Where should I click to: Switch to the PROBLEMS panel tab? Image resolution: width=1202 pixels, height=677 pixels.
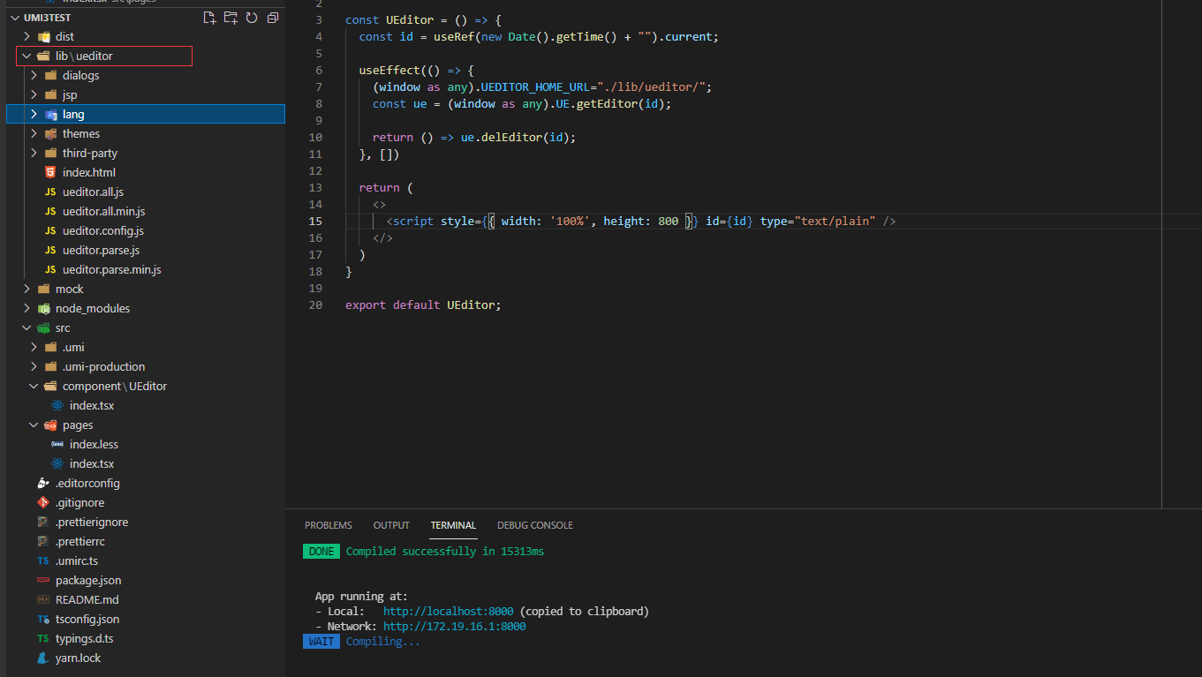pyautogui.click(x=329, y=525)
